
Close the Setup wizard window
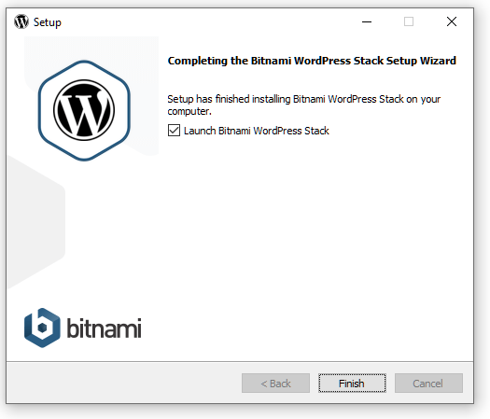pyautogui.click(x=452, y=21)
